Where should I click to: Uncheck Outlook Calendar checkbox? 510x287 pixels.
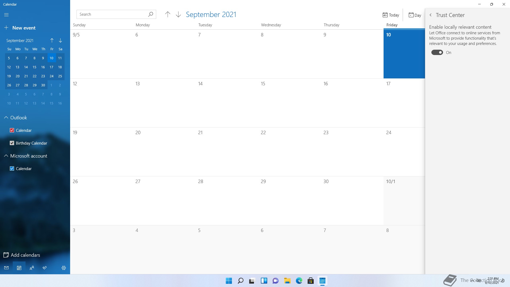12,130
